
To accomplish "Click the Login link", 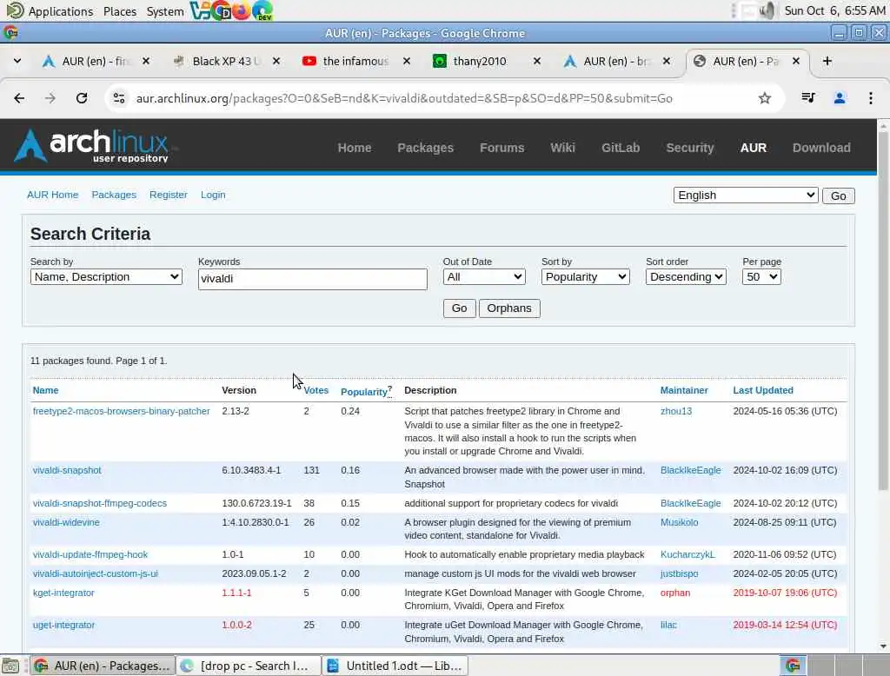I will [213, 195].
